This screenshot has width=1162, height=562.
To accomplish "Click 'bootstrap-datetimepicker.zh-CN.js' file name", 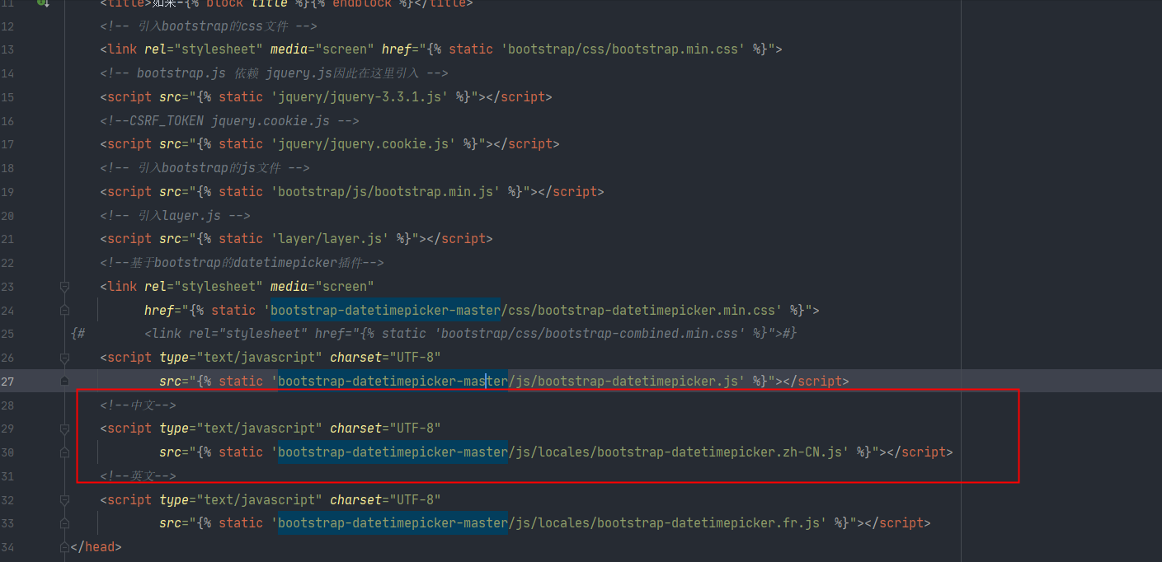I will [x=718, y=452].
